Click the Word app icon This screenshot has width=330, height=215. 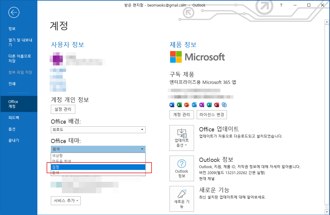[x=172, y=105]
